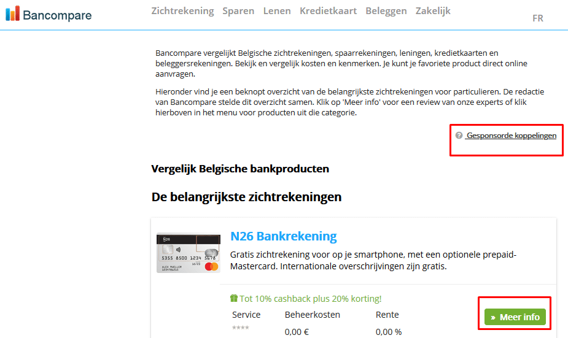
Task: Click the 'Service' column label
Action: coord(246,315)
